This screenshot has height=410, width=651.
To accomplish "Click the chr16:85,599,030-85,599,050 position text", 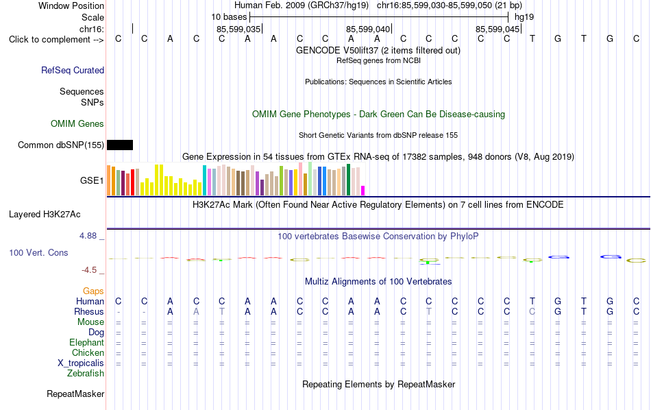I will pyautogui.click(x=434, y=5).
